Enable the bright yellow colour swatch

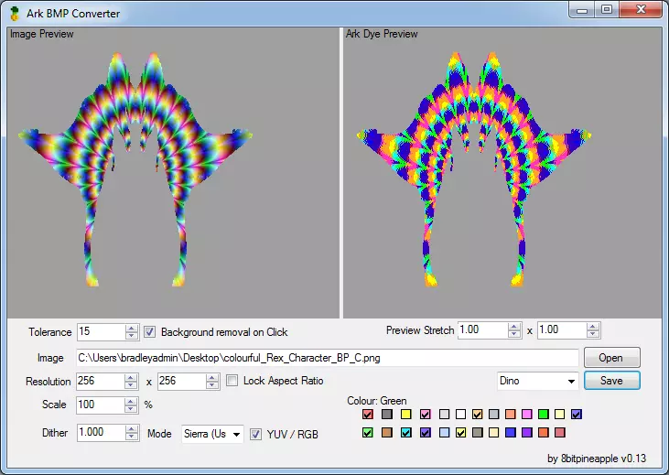click(405, 414)
